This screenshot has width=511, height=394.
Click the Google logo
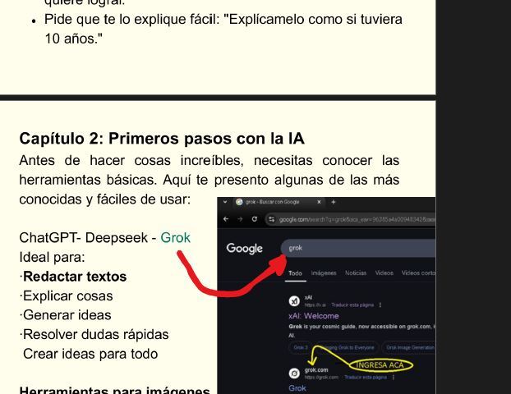coord(245,249)
